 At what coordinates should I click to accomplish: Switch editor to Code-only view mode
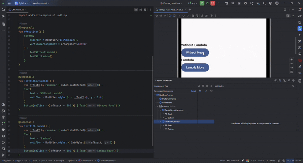tap(136, 10)
